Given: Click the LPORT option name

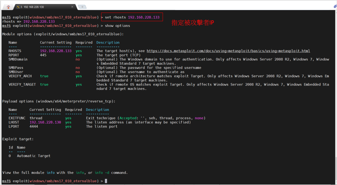Looking at the screenshot, I should [x=14, y=126].
